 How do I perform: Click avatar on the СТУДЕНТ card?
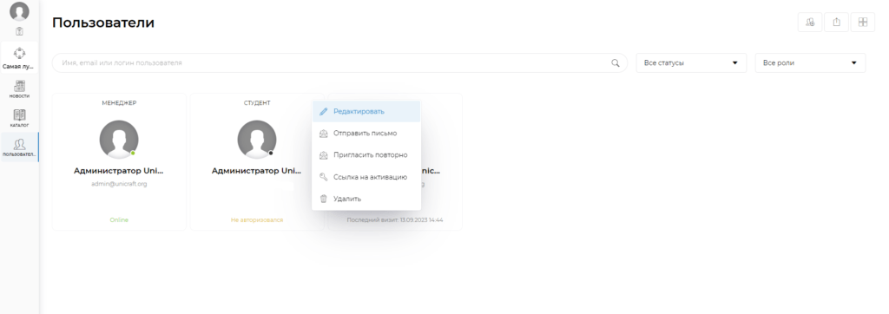pyautogui.click(x=257, y=140)
